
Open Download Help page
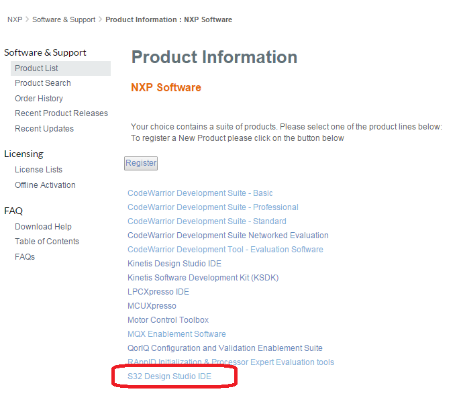(x=43, y=227)
